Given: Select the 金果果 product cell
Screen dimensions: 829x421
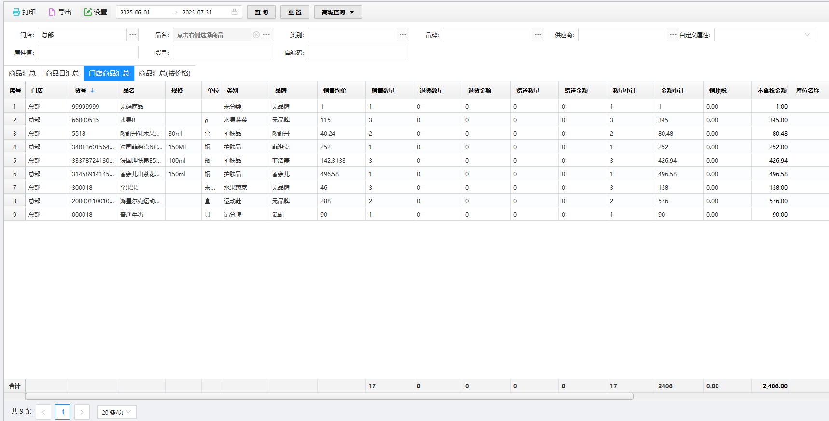Looking at the screenshot, I should tap(141, 187).
